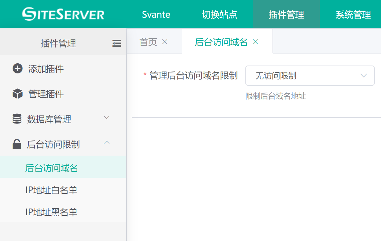Collapse the sidebar with the fold icon
Image resolution: width=381 pixels, height=241 pixels.
(x=117, y=43)
